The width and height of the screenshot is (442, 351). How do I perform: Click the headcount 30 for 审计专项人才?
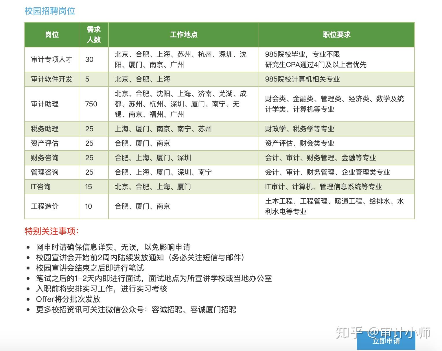pyautogui.click(x=94, y=60)
